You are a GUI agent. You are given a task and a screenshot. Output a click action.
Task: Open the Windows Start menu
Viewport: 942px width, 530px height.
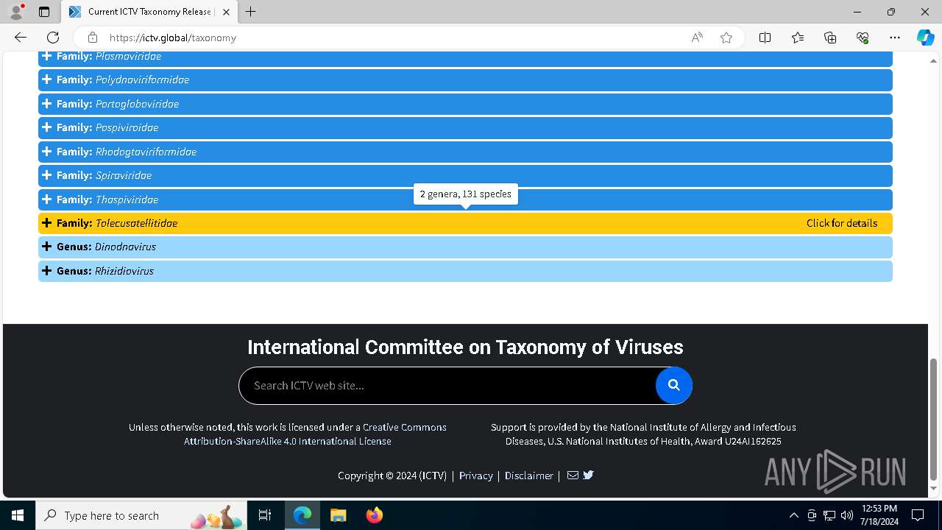(x=18, y=515)
